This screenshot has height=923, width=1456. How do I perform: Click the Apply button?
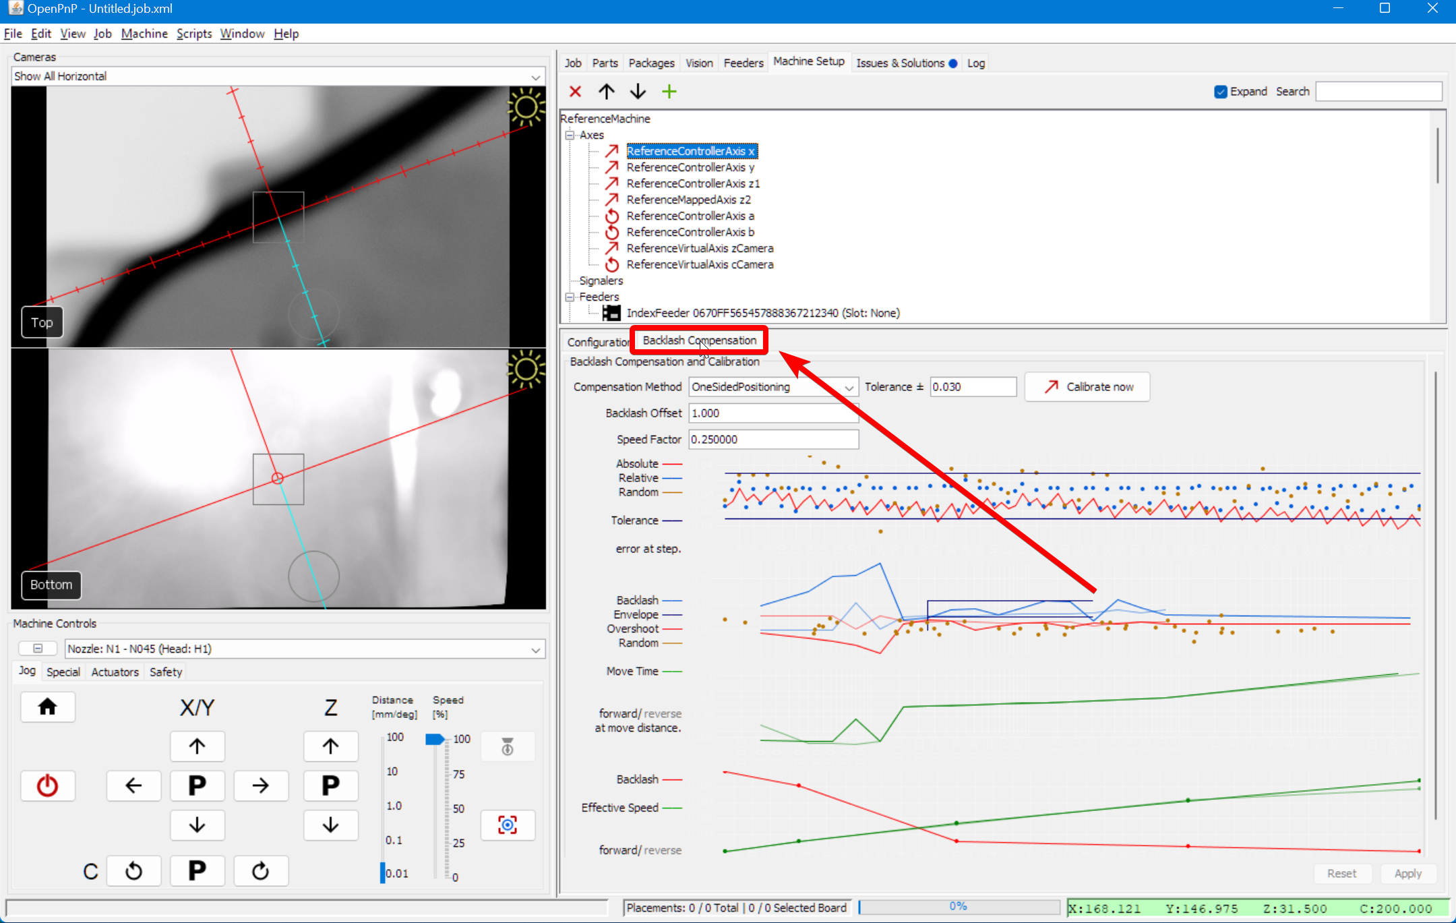(1407, 873)
